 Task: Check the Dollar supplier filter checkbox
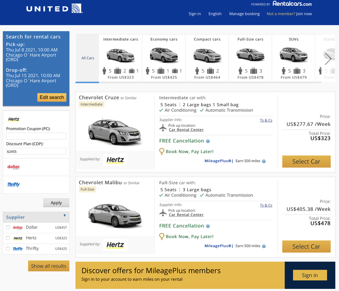tap(8, 227)
